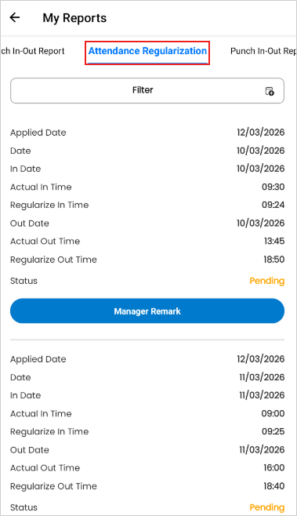Open the filter calendar icon
Screen dimensions: 297x516
pos(270,91)
